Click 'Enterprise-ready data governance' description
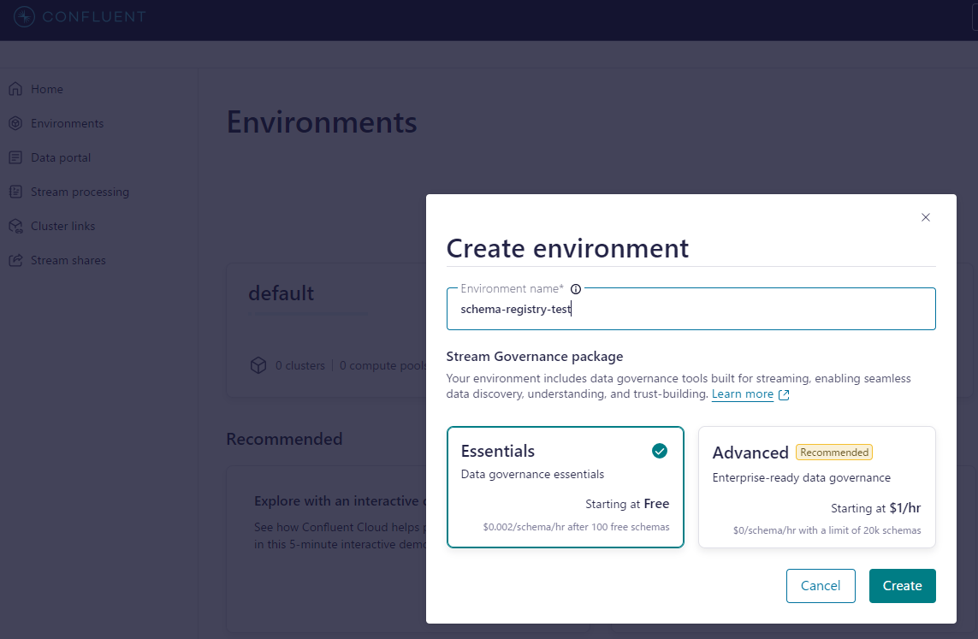This screenshot has height=639, width=978. pos(802,478)
